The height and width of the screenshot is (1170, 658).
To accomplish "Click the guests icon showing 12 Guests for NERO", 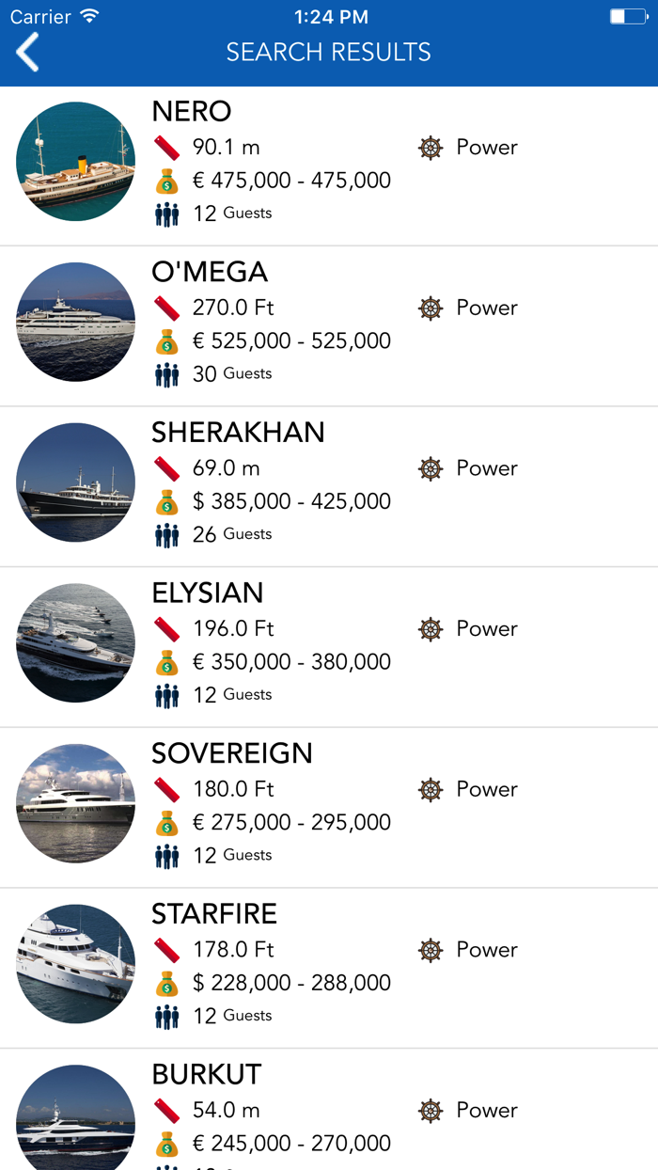I will (166, 213).
